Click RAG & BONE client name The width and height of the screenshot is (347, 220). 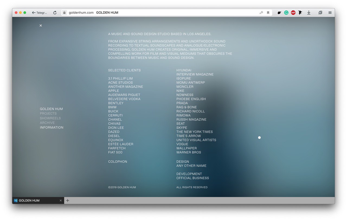(x=187, y=107)
